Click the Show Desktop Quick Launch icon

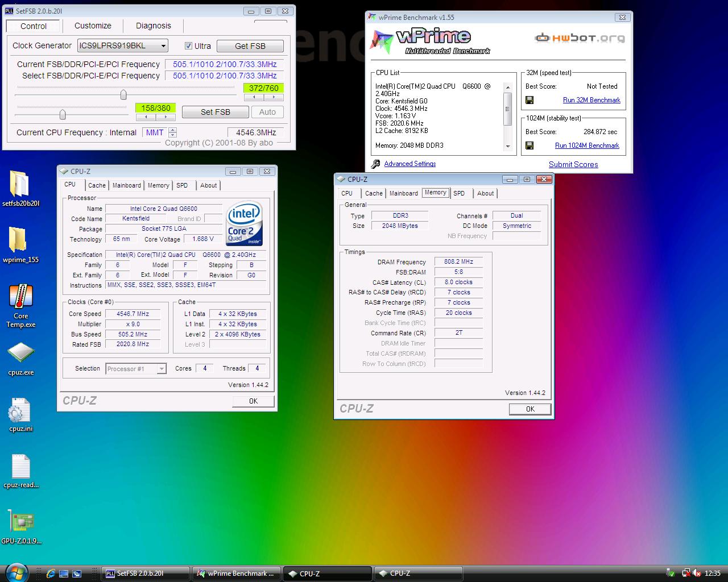tap(64, 573)
